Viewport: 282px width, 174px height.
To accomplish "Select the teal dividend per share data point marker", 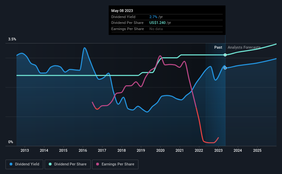I will (x=225, y=55).
